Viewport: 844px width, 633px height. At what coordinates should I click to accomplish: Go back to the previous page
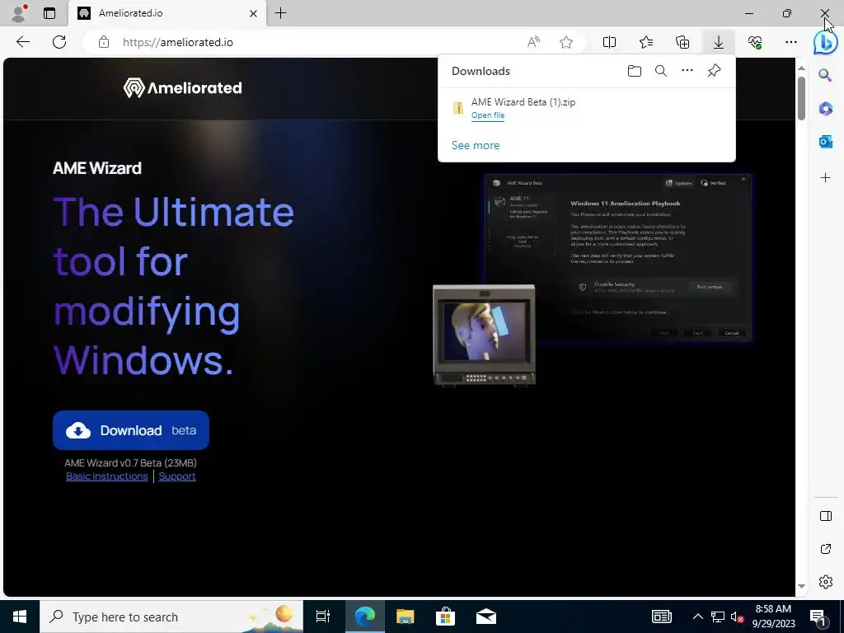click(x=22, y=42)
